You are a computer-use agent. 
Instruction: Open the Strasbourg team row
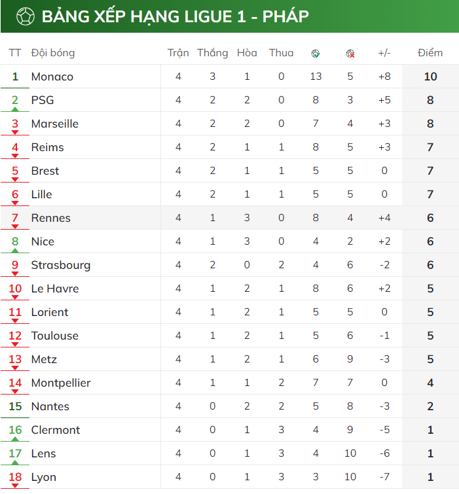pyautogui.click(x=229, y=265)
